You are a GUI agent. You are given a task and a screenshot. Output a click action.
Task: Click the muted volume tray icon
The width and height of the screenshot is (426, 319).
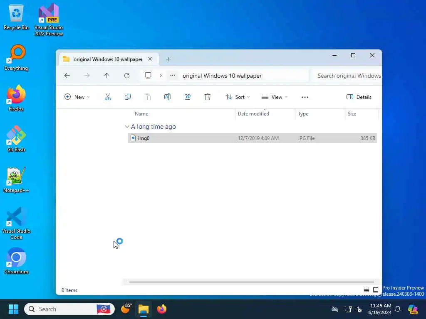pyautogui.click(x=359, y=309)
